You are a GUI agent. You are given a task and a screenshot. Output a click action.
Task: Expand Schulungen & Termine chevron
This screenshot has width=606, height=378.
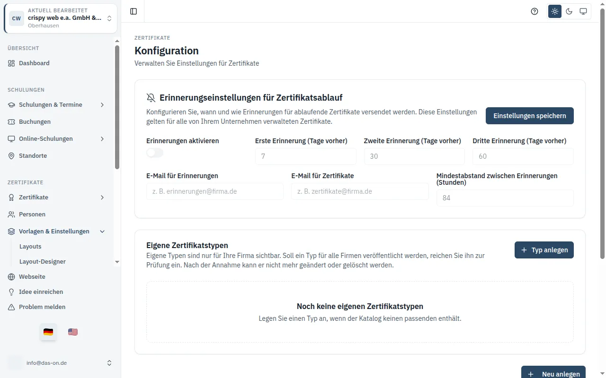point(102,104)
